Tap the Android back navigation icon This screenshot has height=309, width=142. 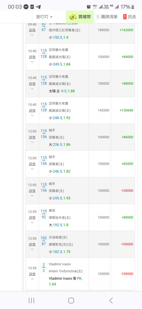111,301
